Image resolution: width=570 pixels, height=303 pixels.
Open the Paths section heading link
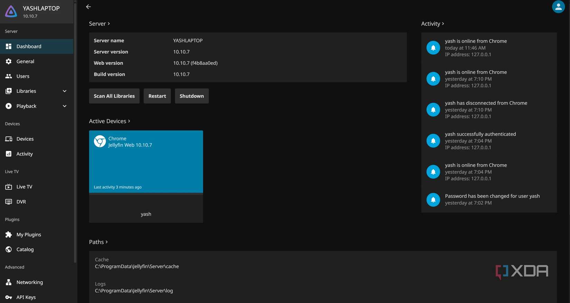pos(98,242)
